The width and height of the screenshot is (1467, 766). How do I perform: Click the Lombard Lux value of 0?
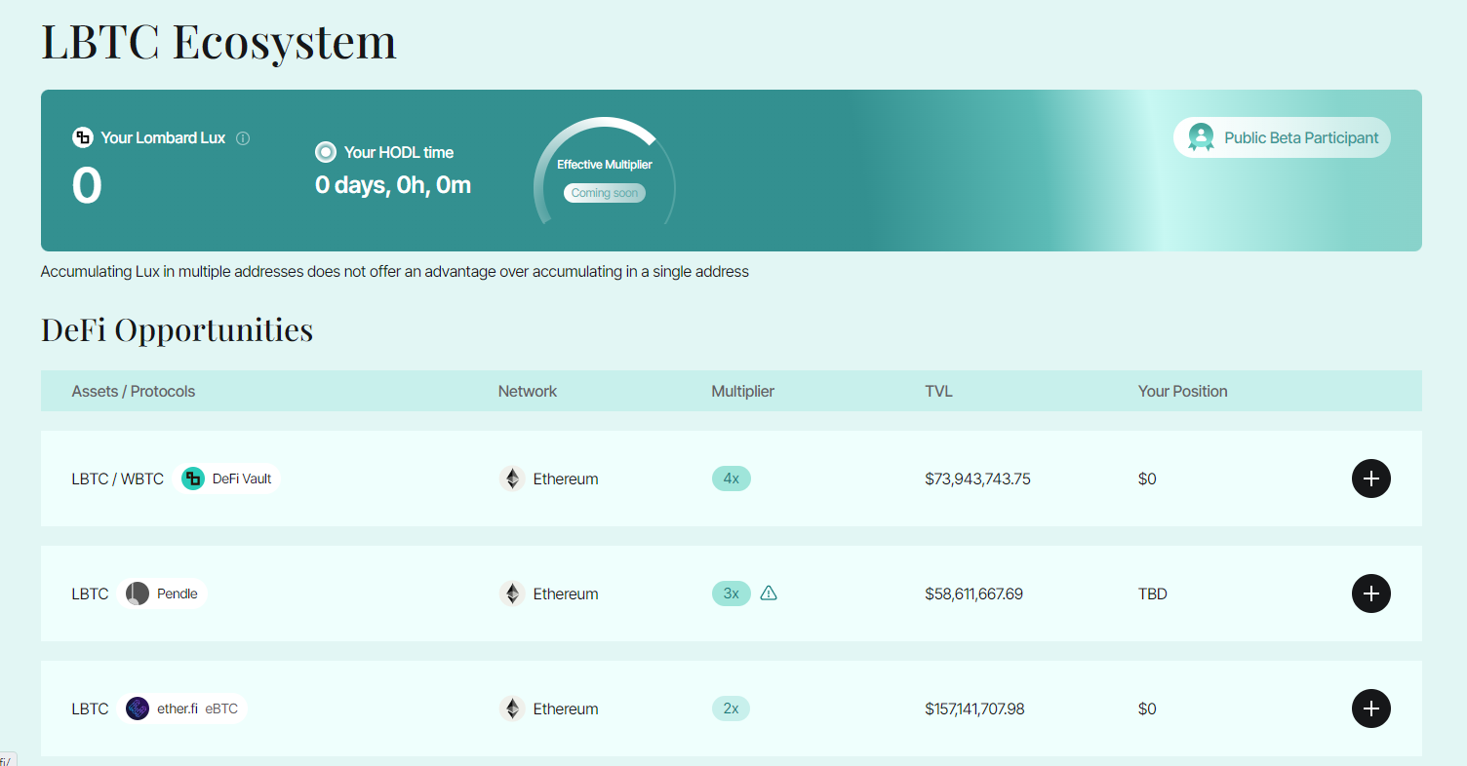pos(87,186)
